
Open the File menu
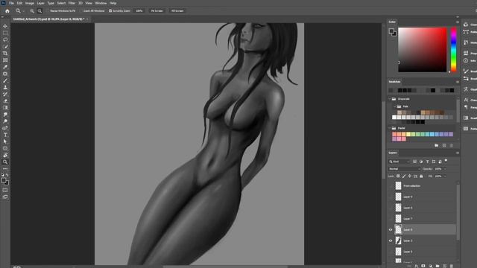pyautogui.click(x=11, y=3)
